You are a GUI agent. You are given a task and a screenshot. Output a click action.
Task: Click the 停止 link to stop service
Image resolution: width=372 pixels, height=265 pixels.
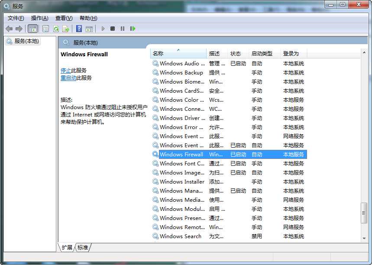(66, 71)
